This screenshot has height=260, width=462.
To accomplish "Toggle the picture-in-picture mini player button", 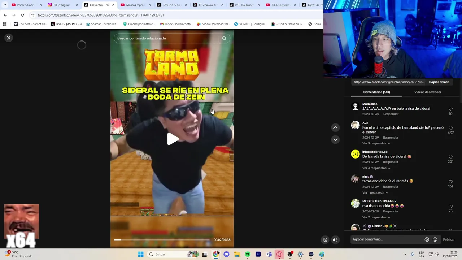I will pos(325,240).
